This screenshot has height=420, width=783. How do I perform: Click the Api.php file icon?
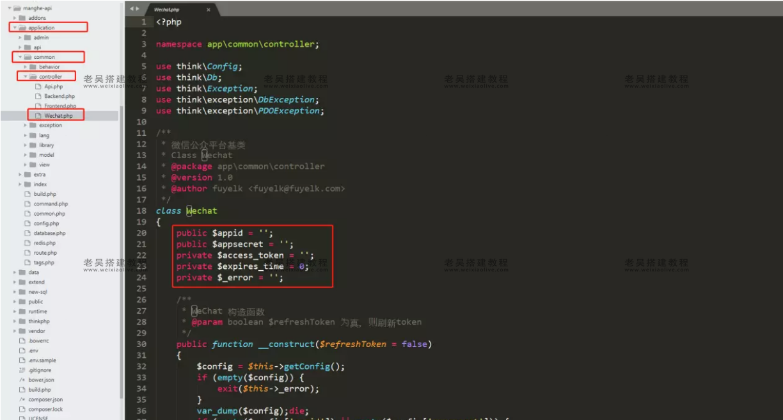37,86
